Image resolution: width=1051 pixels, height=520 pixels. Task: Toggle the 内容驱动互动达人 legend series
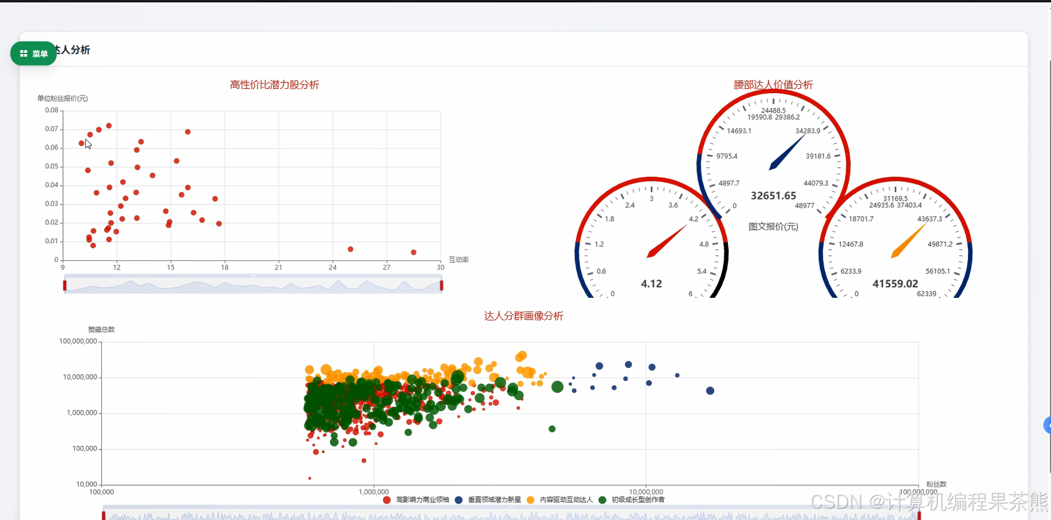click(x=560, y=500)
